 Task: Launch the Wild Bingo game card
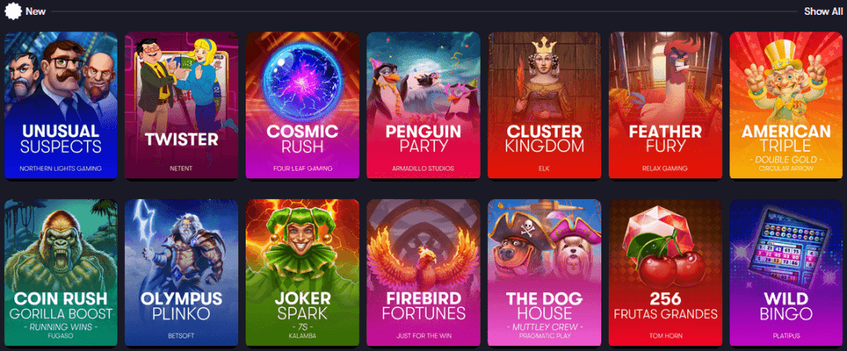pyautogui.click(x=787, y=273)
